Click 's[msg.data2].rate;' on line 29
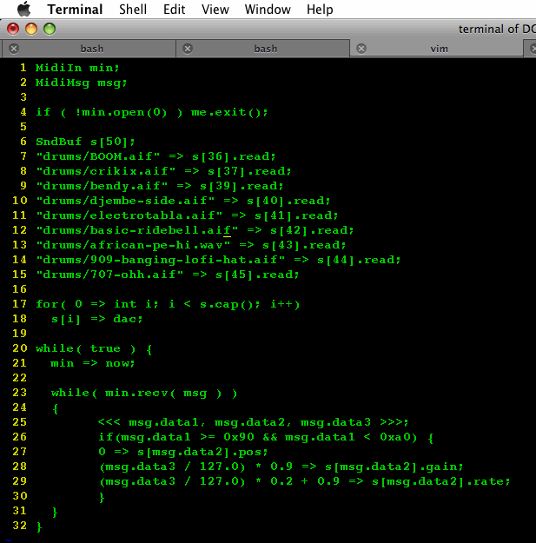The height and width of the screenshot is (543, 536). click(440, 481)
